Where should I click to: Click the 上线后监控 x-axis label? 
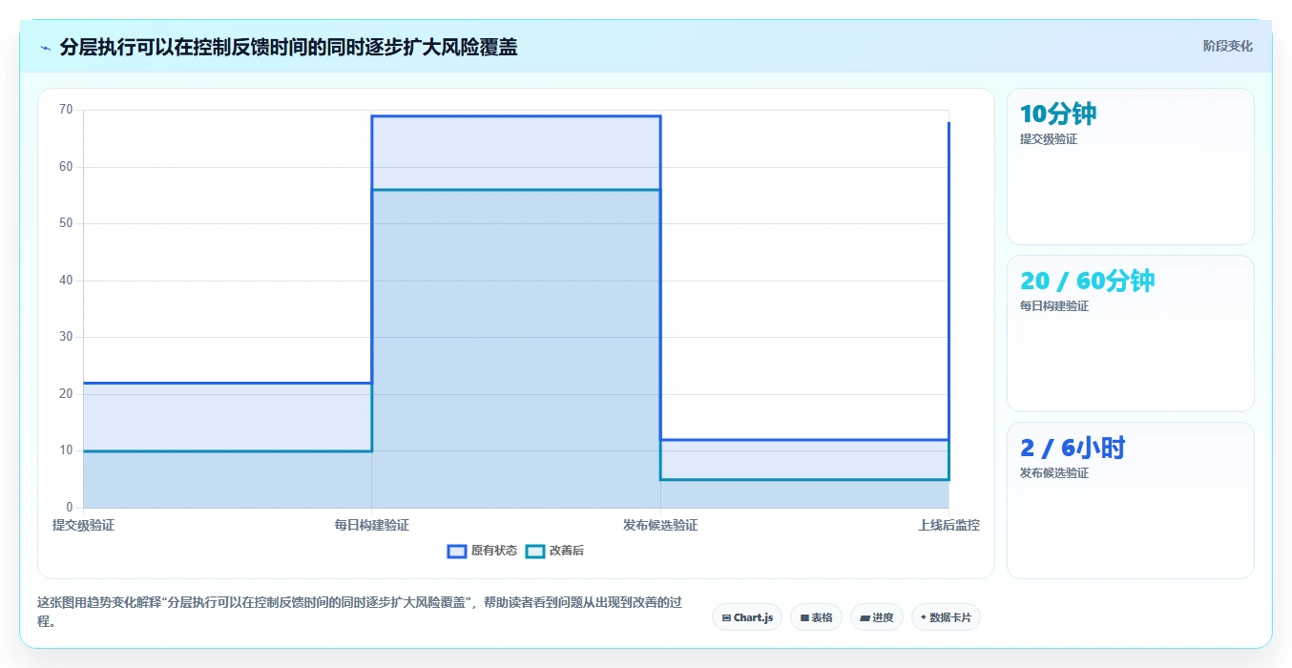(948, 525)
